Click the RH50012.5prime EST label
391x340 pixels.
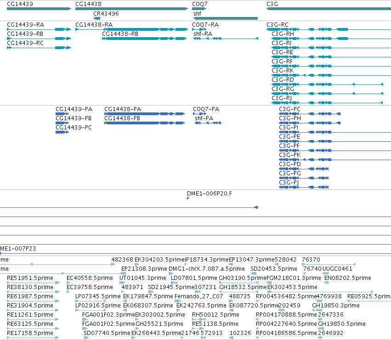coord(215,315)
